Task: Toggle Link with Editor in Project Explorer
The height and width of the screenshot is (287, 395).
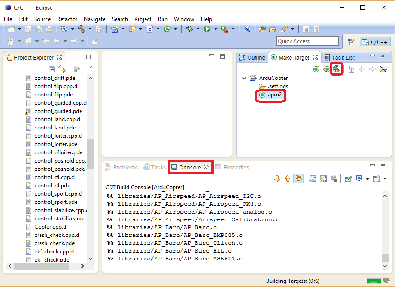Action: [x=62, y=69]
